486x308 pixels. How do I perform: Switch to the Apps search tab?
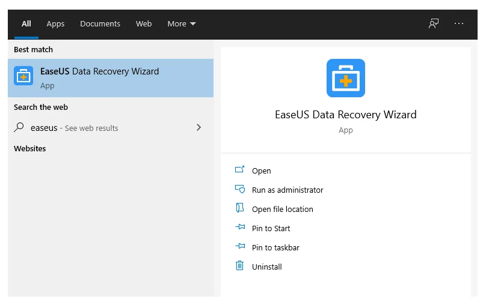(x=55, y=24)
